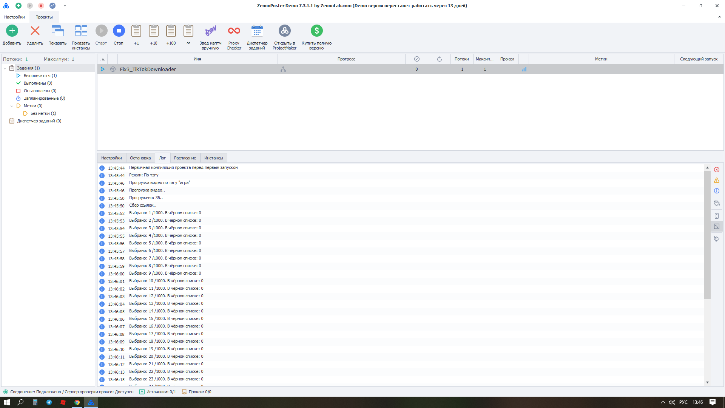Collapse the Метки tree node

12,106
